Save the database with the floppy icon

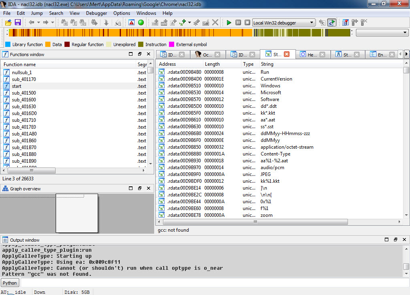(18, 22)
